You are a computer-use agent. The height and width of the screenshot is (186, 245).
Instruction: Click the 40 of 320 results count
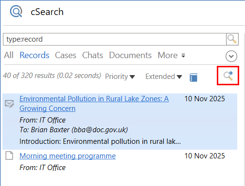[52, 76]
